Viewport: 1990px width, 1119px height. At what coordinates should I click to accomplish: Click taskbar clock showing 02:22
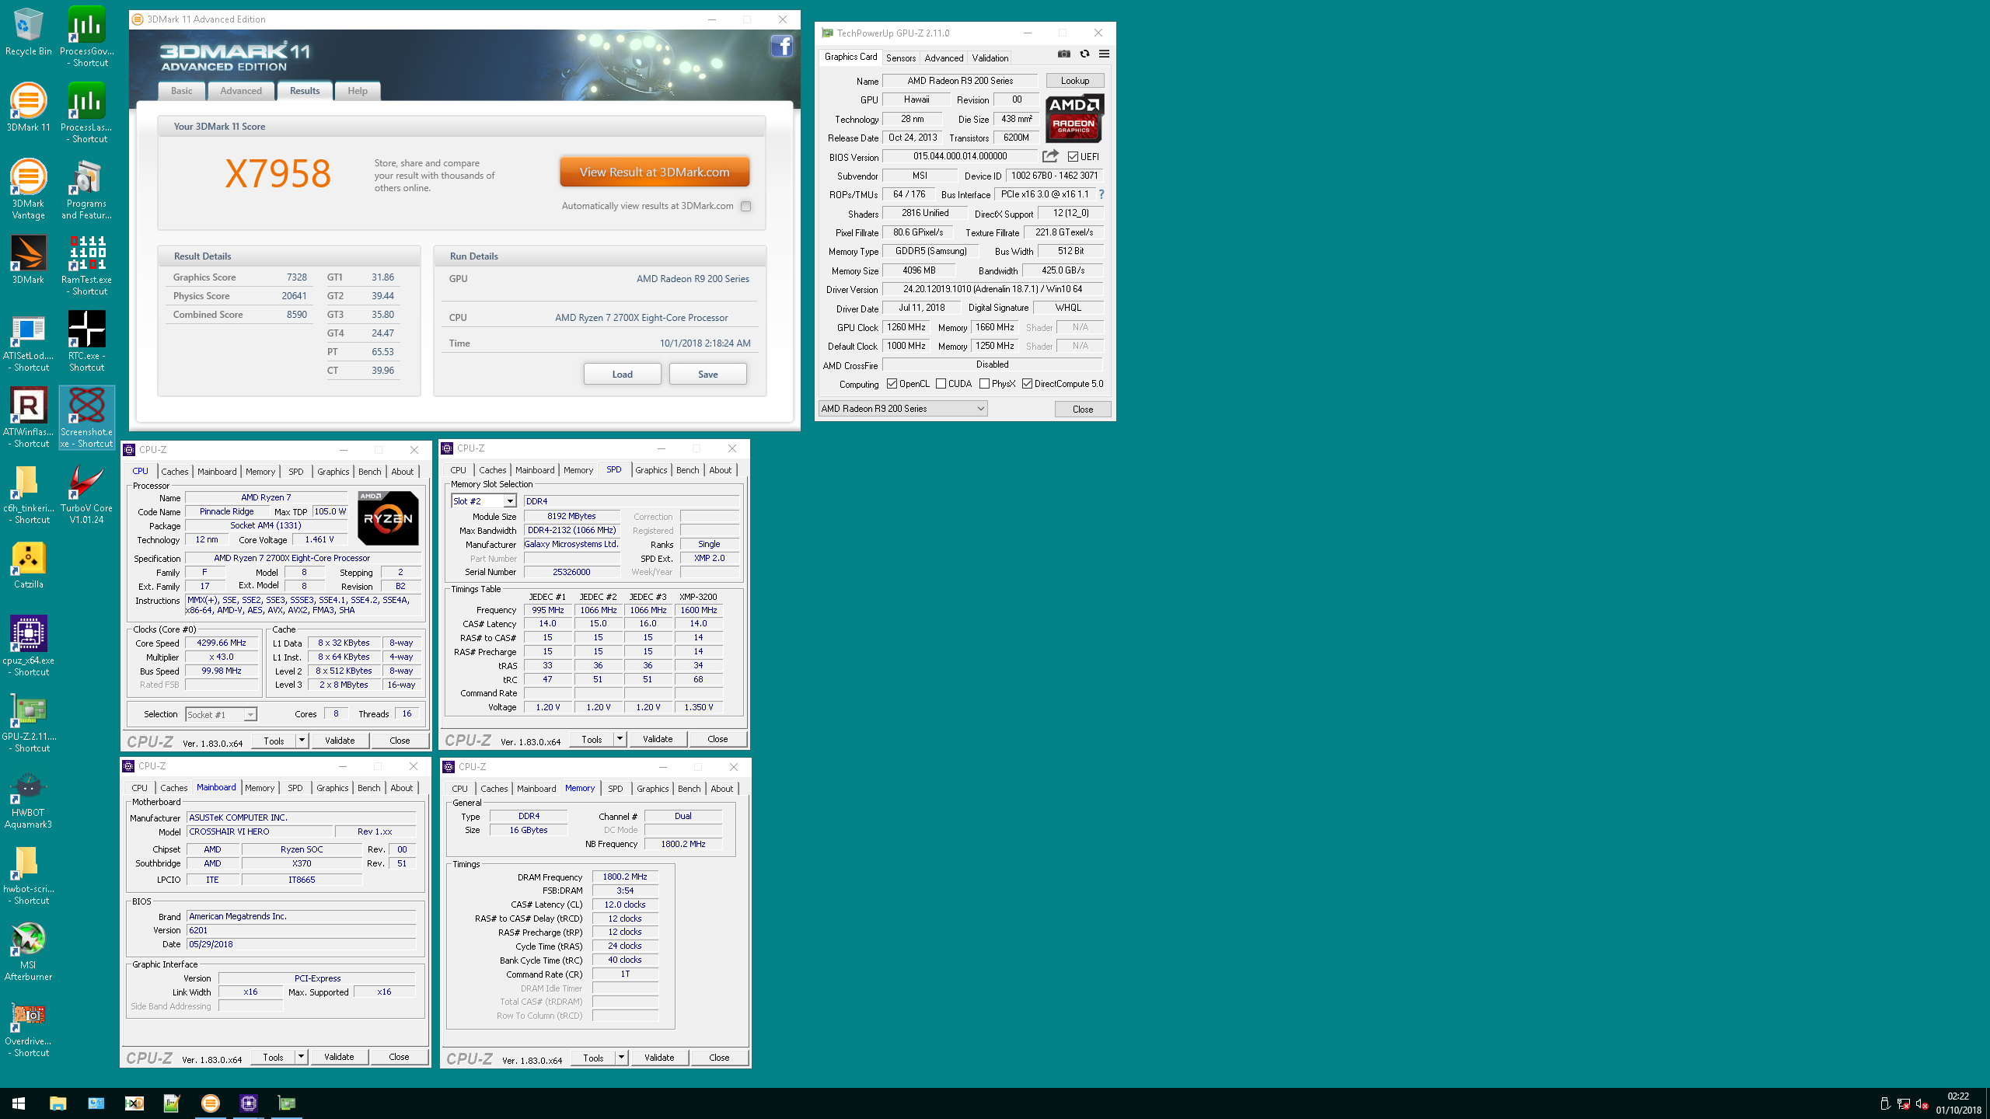click(1958, 1103)
